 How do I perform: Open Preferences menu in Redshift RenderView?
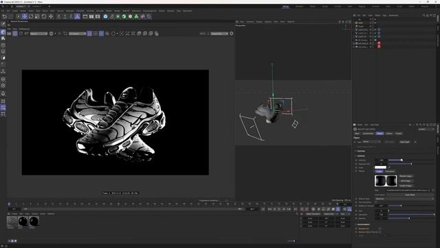click(24, 29)
